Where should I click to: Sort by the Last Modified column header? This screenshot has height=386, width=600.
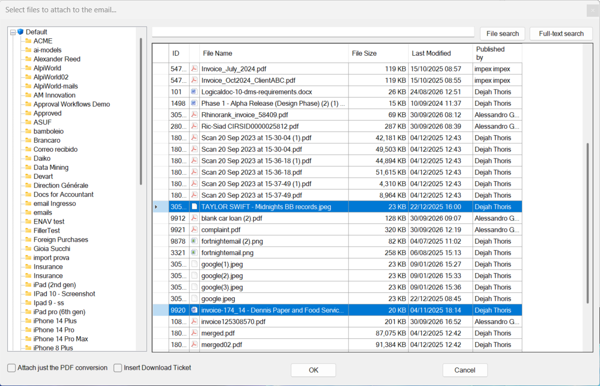(441, 53)
